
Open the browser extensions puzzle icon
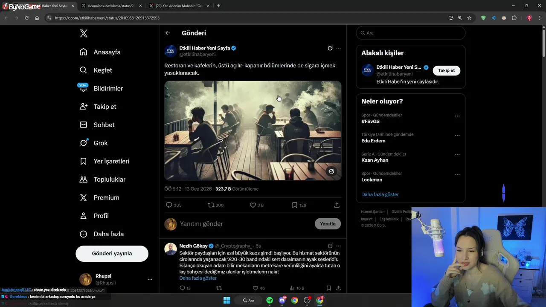click(x=514, y=18)
